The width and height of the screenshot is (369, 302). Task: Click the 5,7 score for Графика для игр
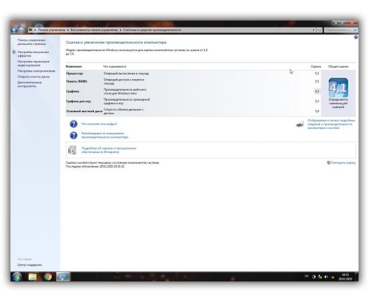coord(317,101)
